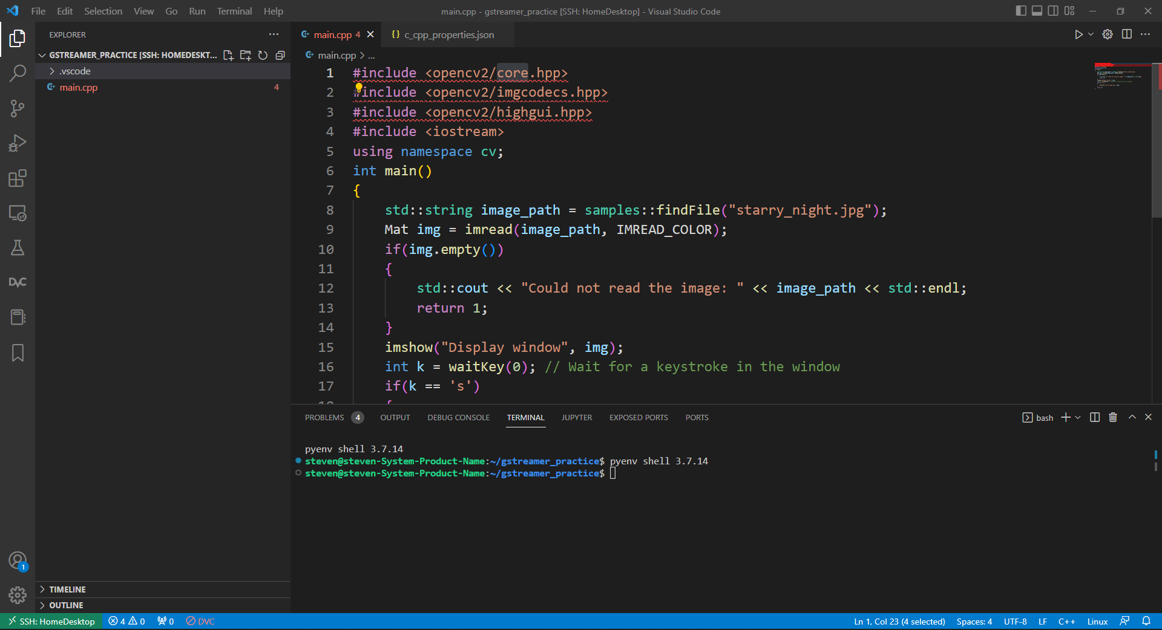Toggle the secondary side bar layout
Image resolution: width=1162 pixels, height=630 pixels.
click(x=1053, y=11)
